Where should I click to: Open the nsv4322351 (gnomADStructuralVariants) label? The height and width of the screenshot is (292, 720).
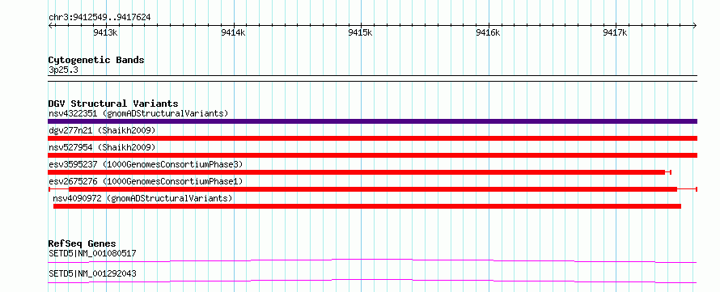coord(138,113)
